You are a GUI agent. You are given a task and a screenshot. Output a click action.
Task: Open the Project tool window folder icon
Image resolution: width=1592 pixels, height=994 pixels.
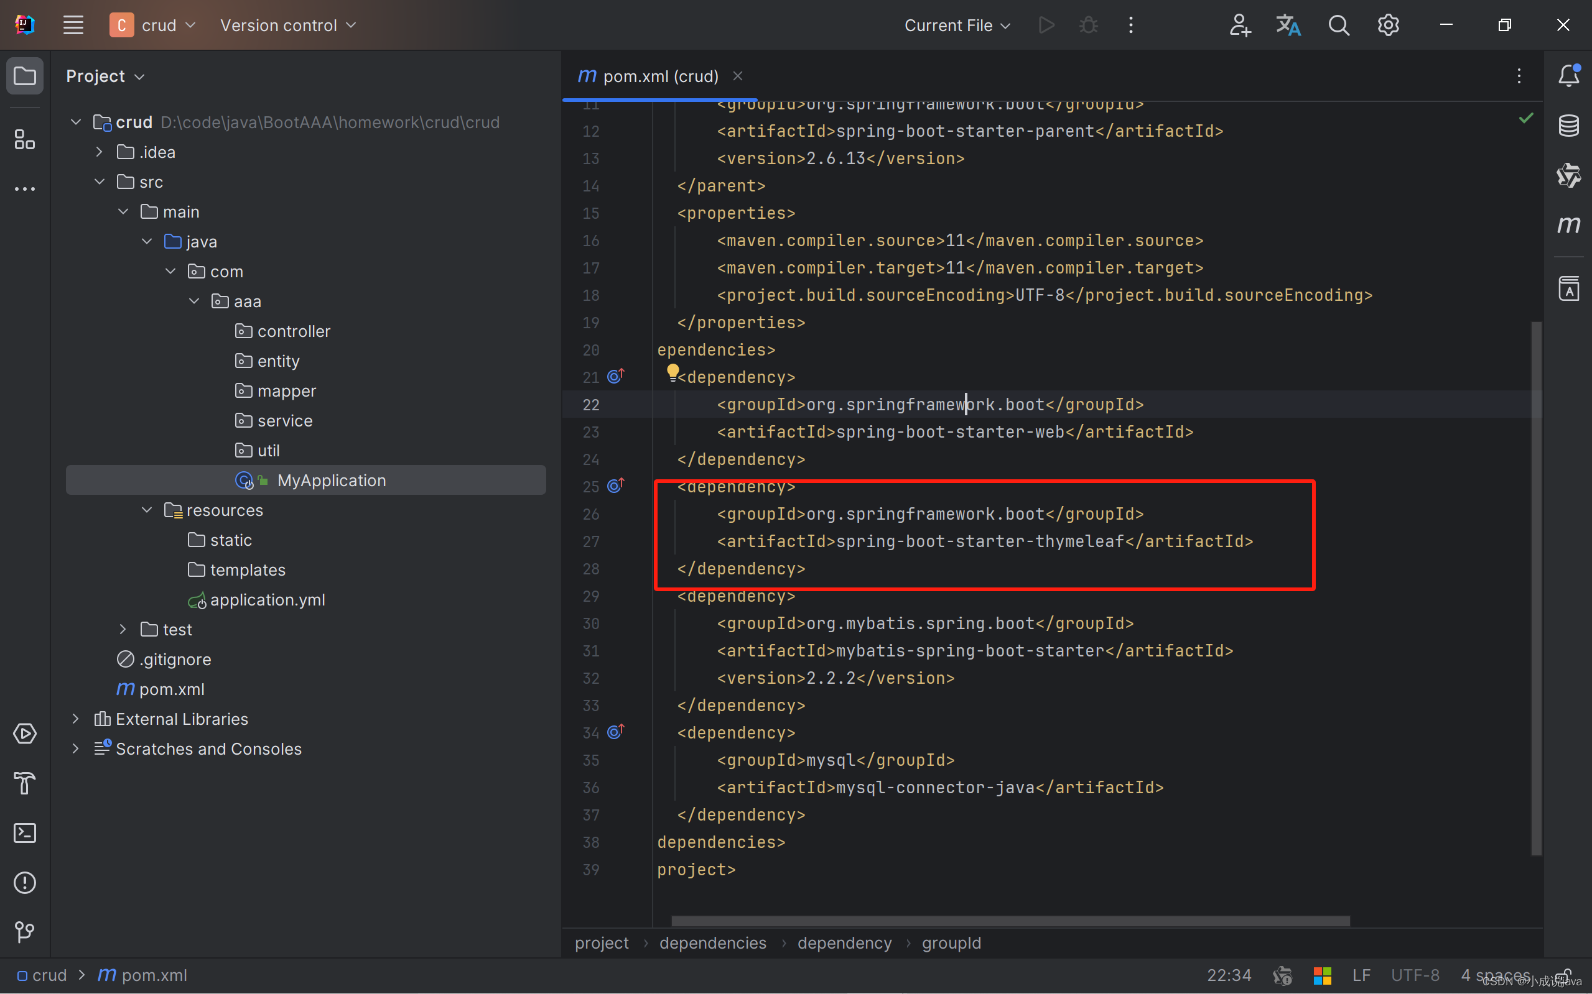click(x=24, y=76)
